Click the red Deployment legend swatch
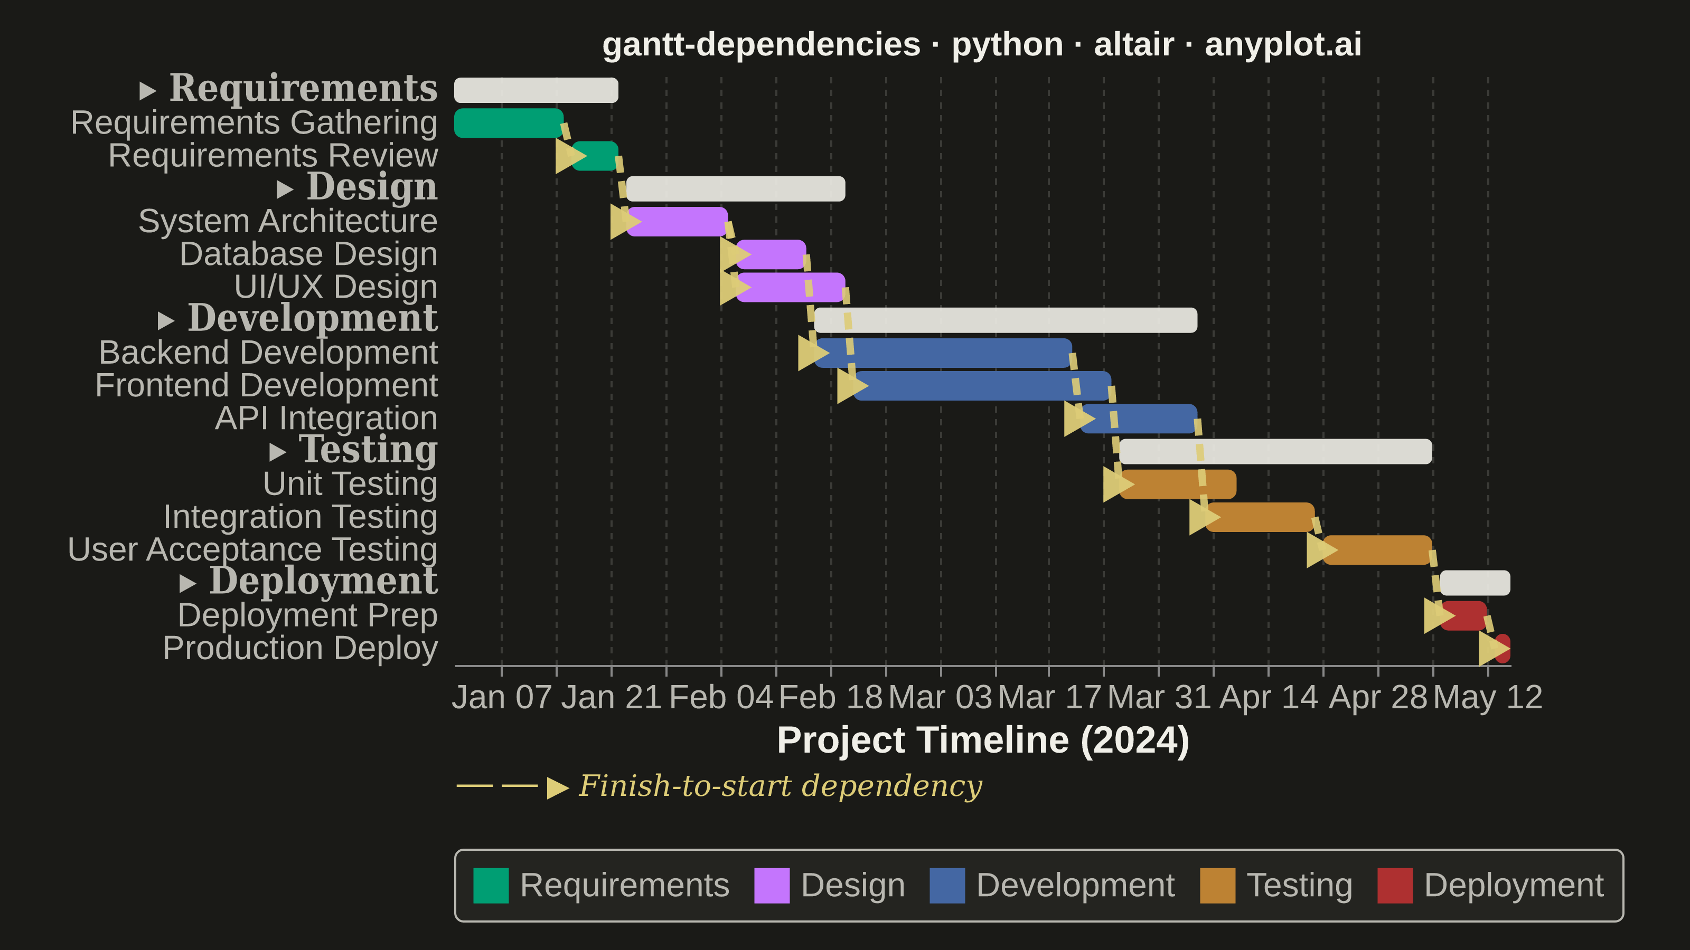Screen dimensions: 1690x950 (1395, 886)
